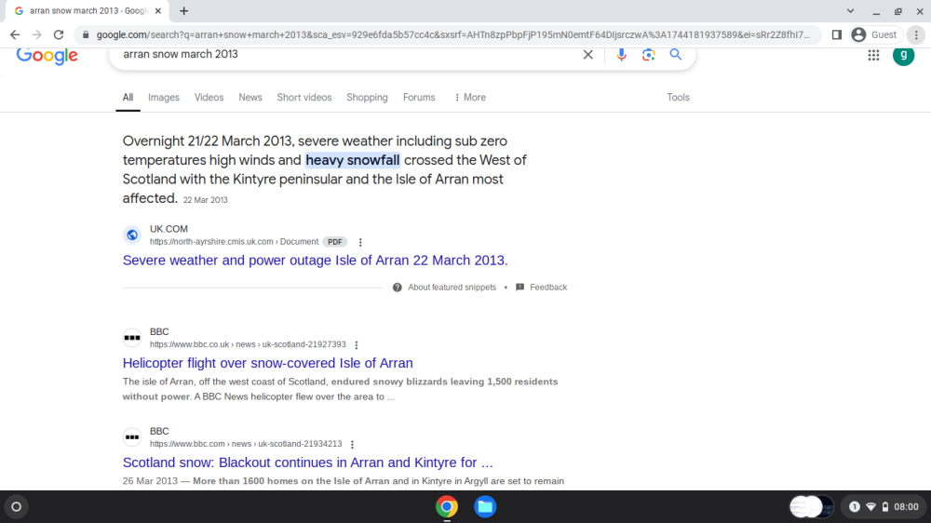Click the Chrome icon in the shelf

click(447, 507)
